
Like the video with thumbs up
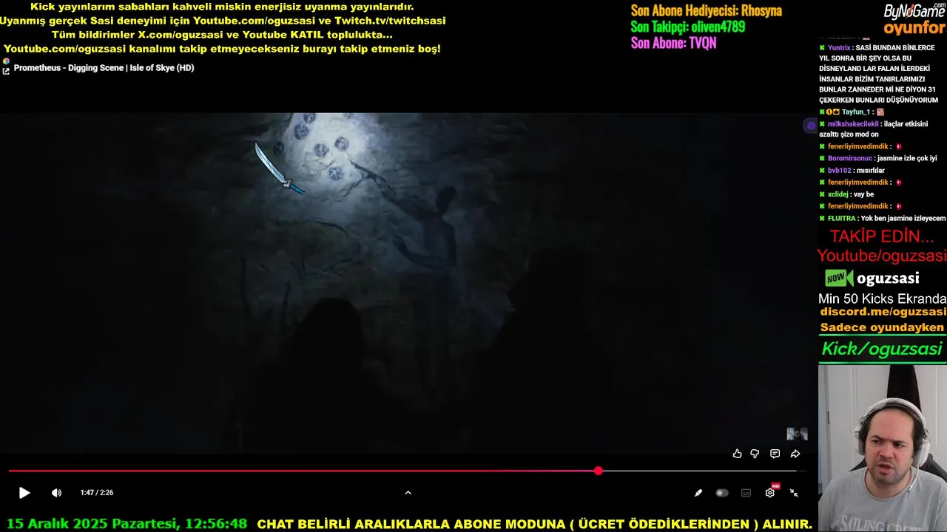point(737,454)
